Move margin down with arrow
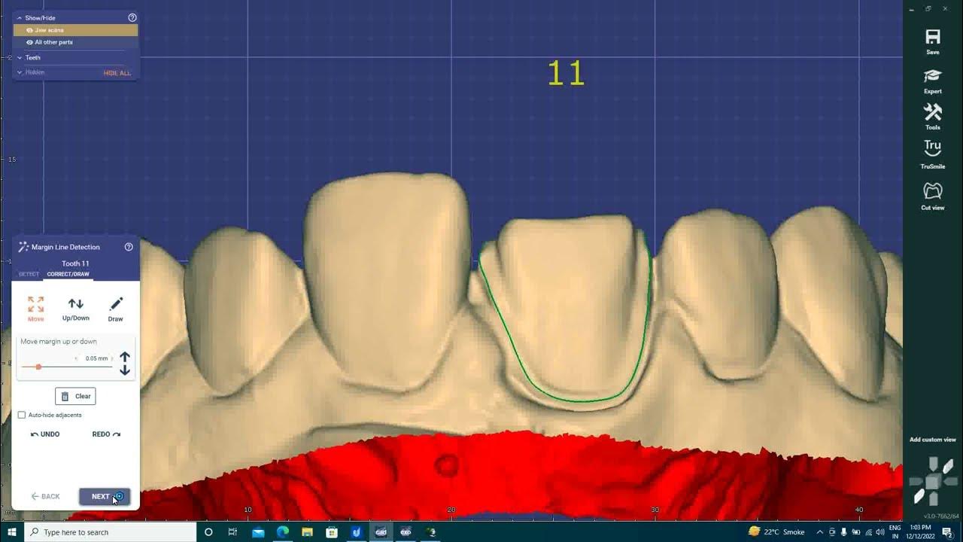 coord(125,370)
